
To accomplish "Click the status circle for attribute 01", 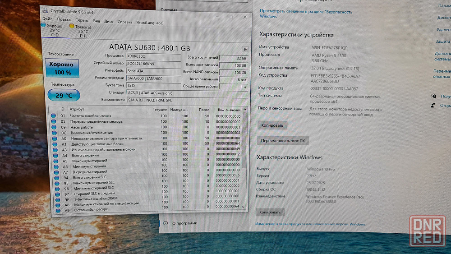I will (x=54, y=116).
